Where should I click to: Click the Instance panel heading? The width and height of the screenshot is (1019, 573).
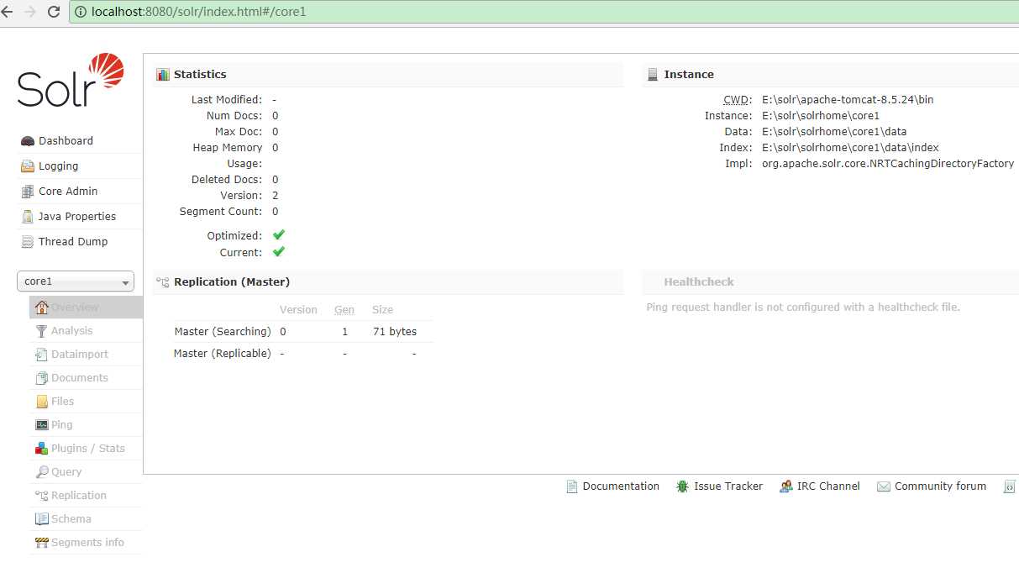coord(689,75)
